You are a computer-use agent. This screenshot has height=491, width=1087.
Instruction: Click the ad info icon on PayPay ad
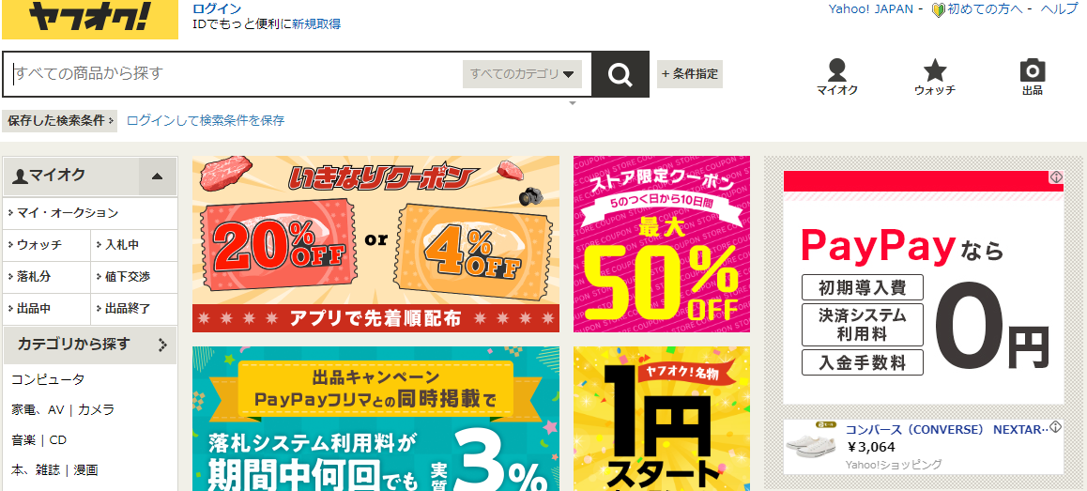pyautogui.click(x=1056, y=177)
